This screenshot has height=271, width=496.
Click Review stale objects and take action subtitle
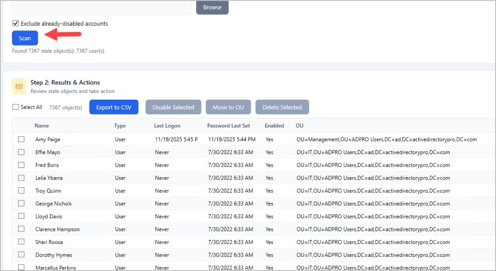73,91
